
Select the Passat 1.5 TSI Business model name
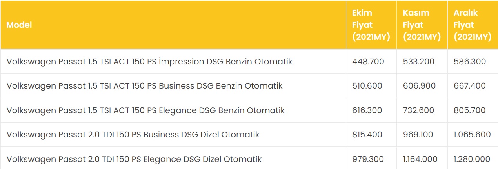pos(144,86)
